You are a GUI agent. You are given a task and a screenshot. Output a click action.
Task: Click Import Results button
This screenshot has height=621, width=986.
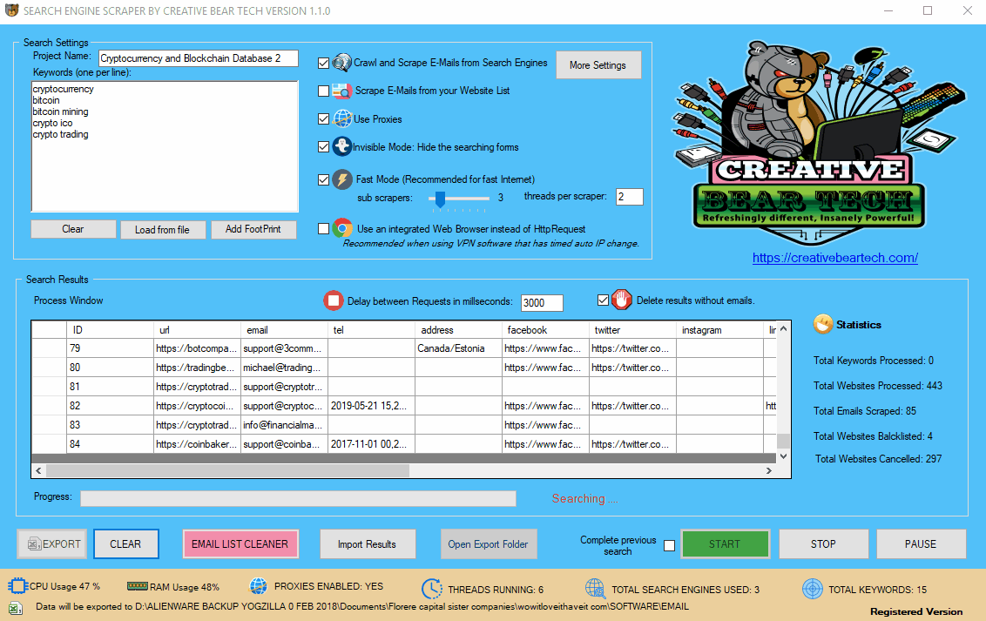[368, 544]
